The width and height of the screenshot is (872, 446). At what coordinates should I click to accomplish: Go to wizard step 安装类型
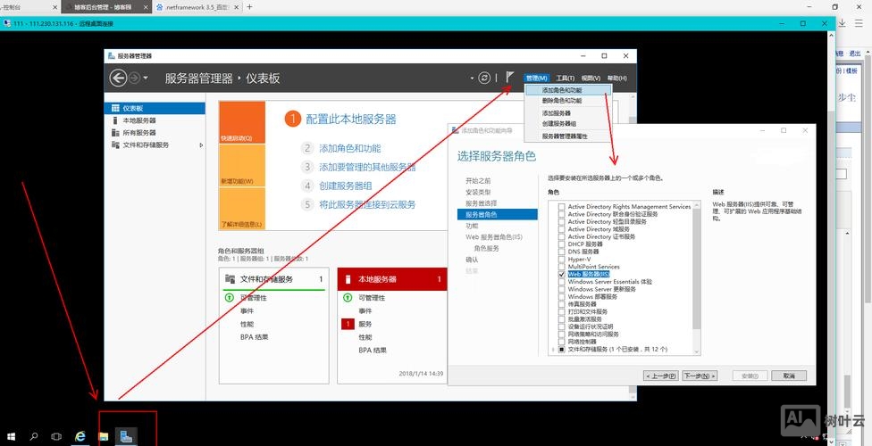(478, 192)
